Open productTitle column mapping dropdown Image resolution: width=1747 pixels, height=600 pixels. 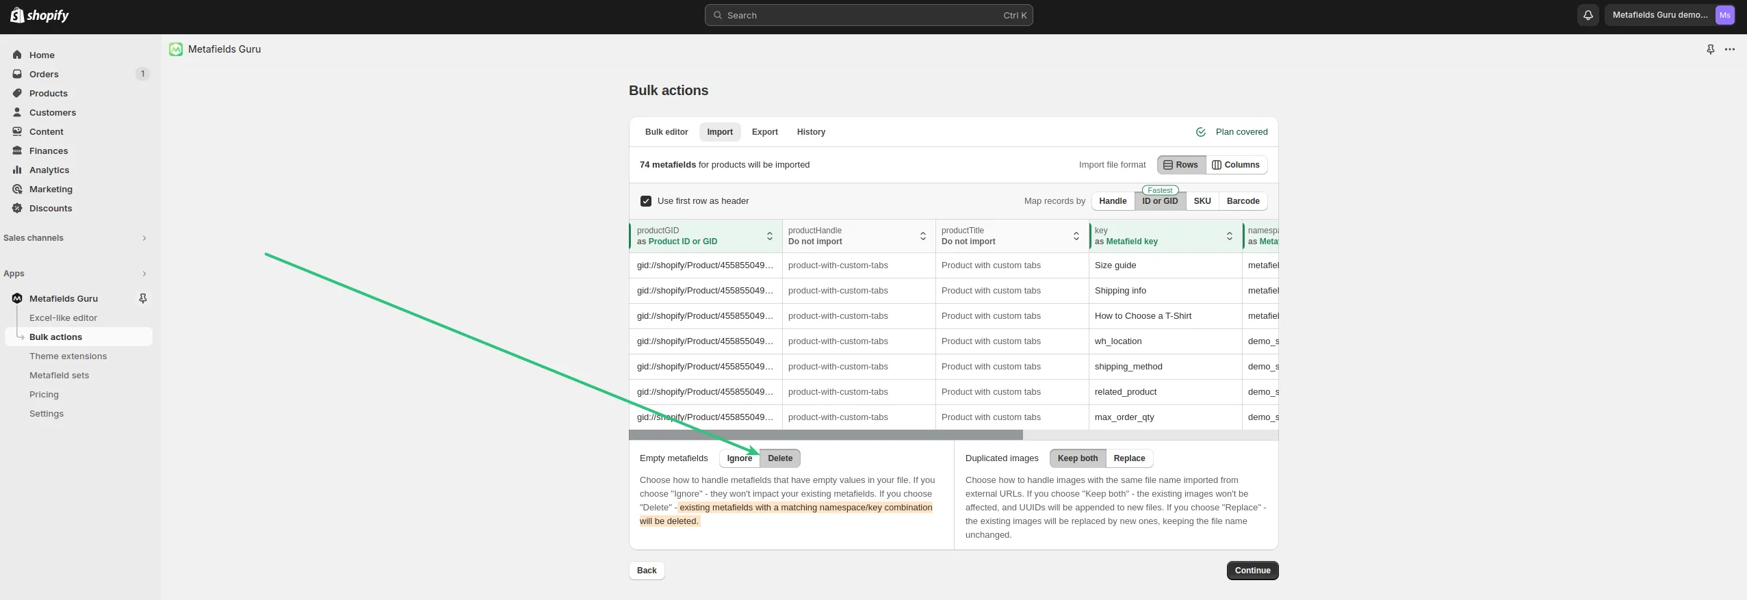point(1076,236)
